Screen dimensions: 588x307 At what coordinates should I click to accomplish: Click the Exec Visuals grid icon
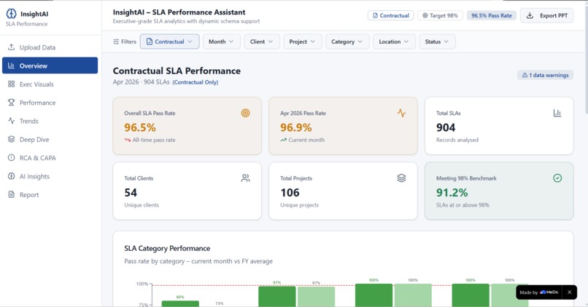pyautogui.click(x=11, y=84)
